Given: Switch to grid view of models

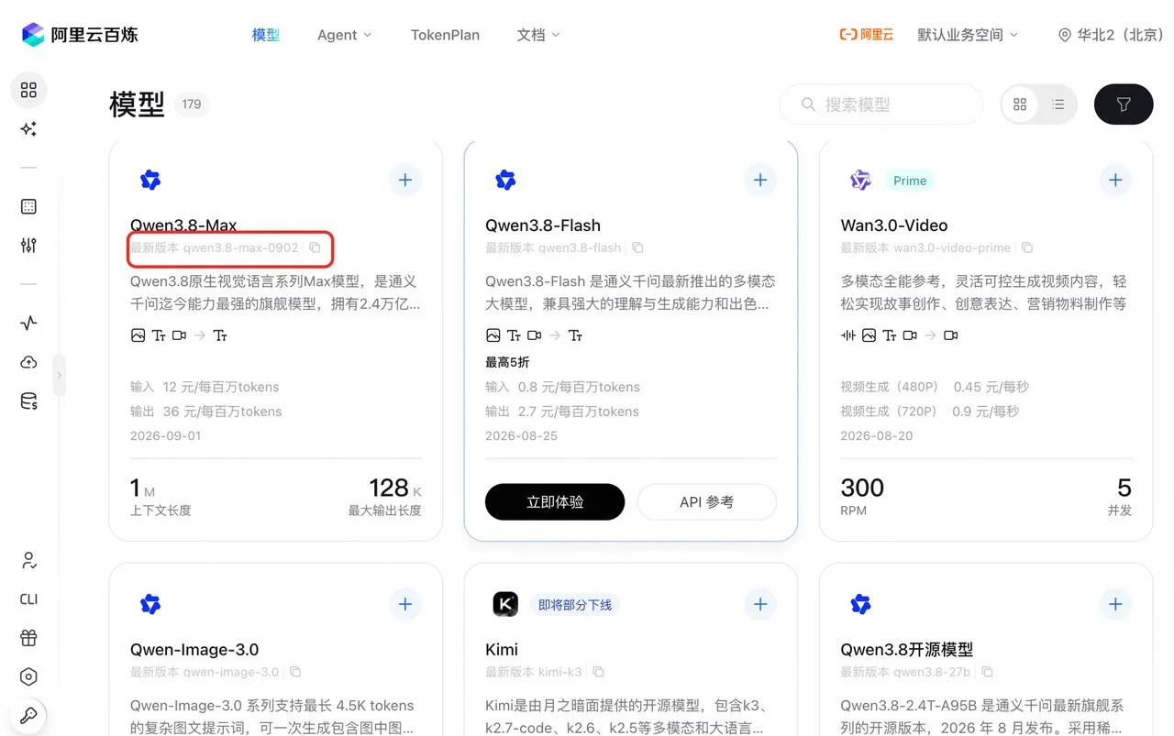Looking at the screenshot, I should 1020,104.
